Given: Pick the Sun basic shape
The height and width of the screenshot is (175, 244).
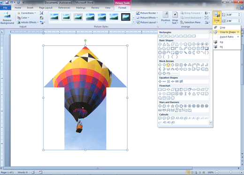Looking at the screenshot, I should pos(190,52).
